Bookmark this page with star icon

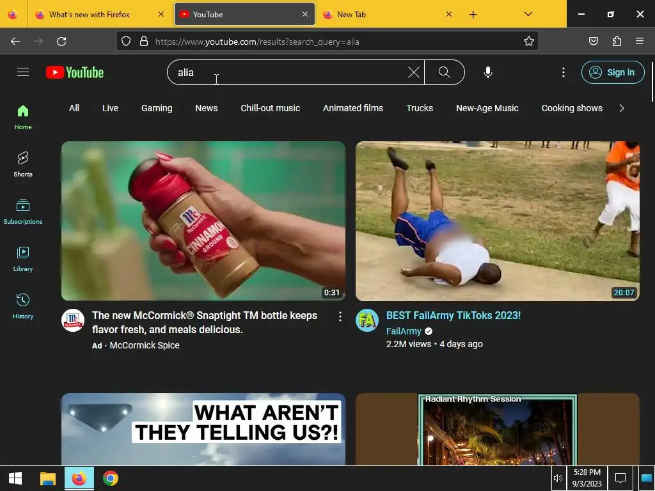(x=529, y=42)
